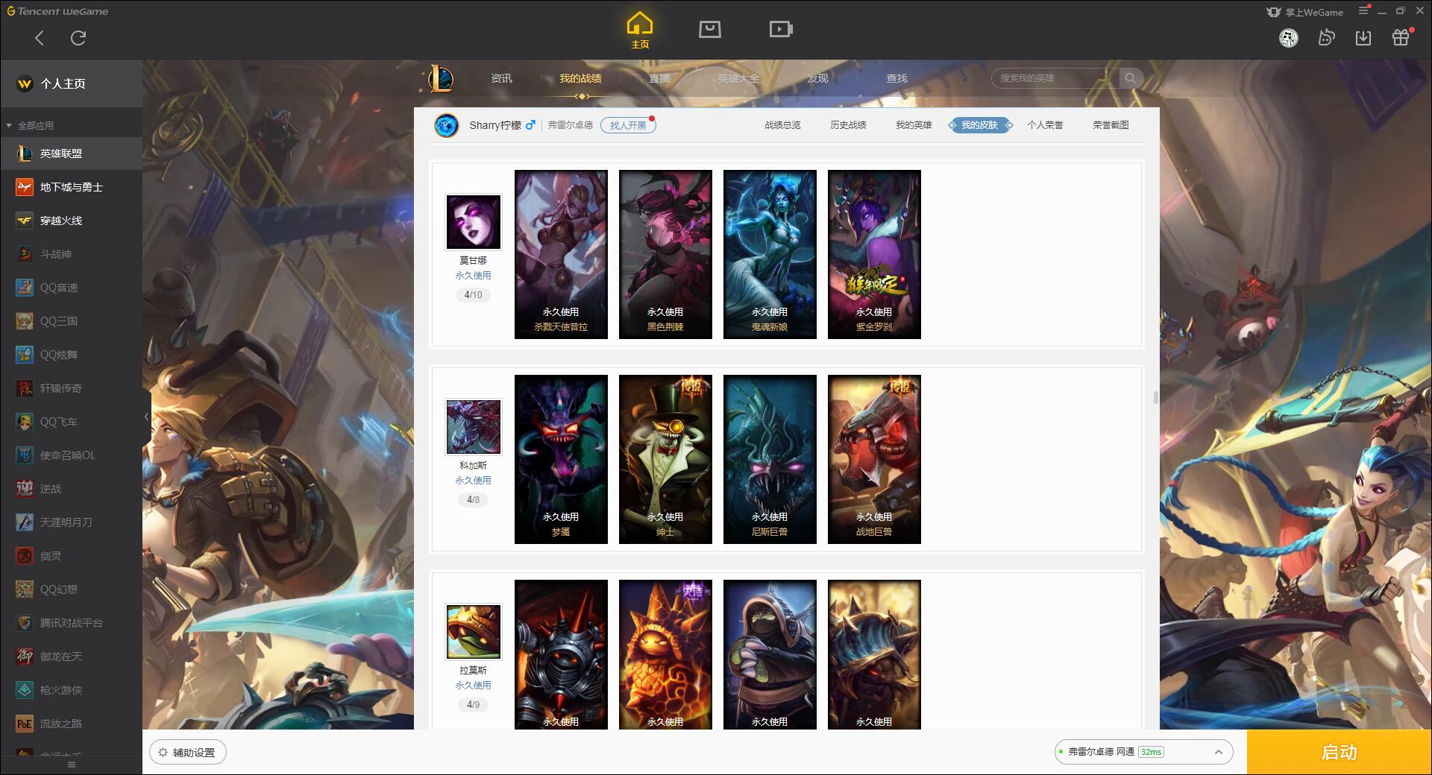This screenshot has height=775, width=1432.
Task: Open 斗战神 in the sidebar
Action: (x=71, y=254)
